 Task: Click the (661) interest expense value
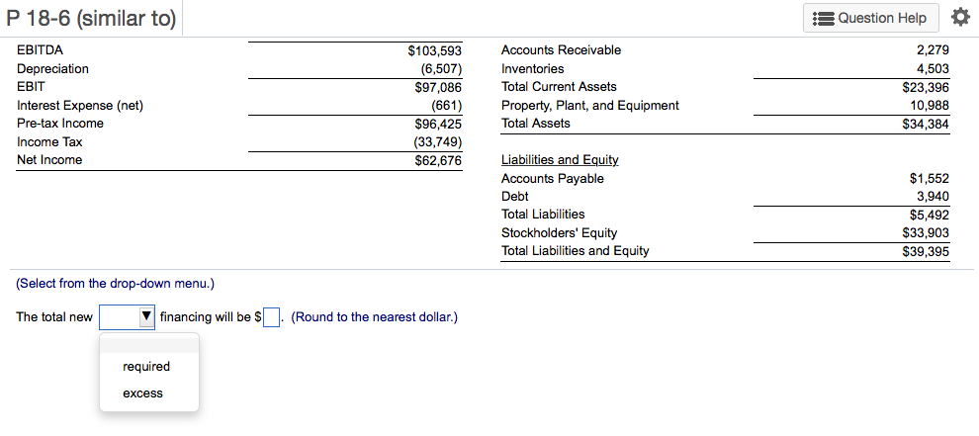pyautogui.click(x=446, y=106)
